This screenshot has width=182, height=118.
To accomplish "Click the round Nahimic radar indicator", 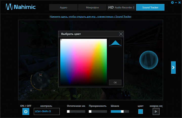I will [x=149, y=60].
